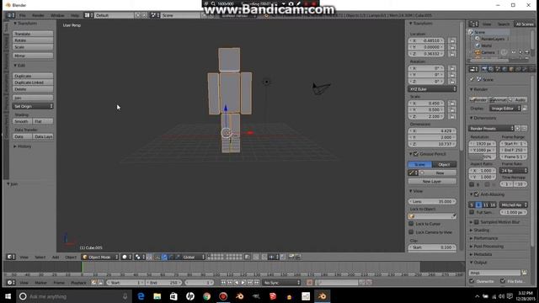
Task: Jump to first frame in timeline
Action: 223,283
